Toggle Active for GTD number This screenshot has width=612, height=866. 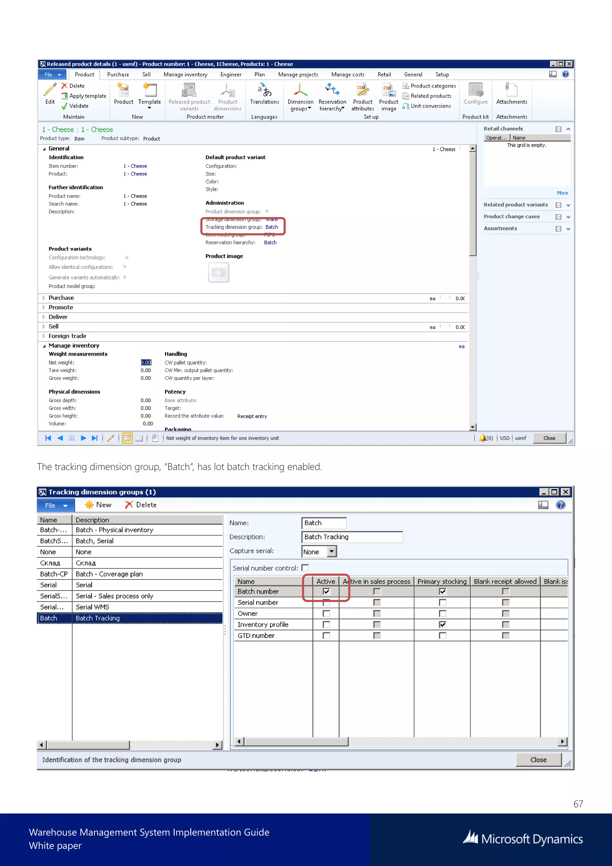pos(326,635)
